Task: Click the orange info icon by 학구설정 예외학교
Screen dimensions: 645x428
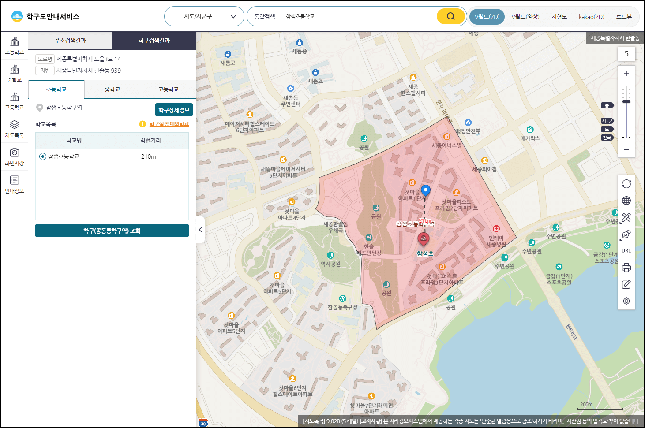Action: tap(142, 124)
